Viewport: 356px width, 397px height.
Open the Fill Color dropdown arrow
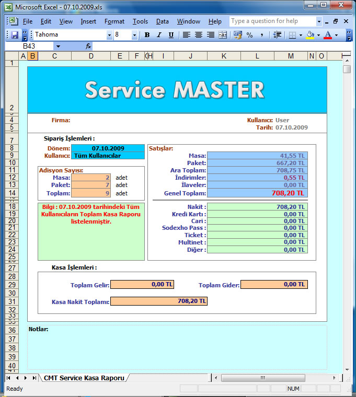coord(318,35)
